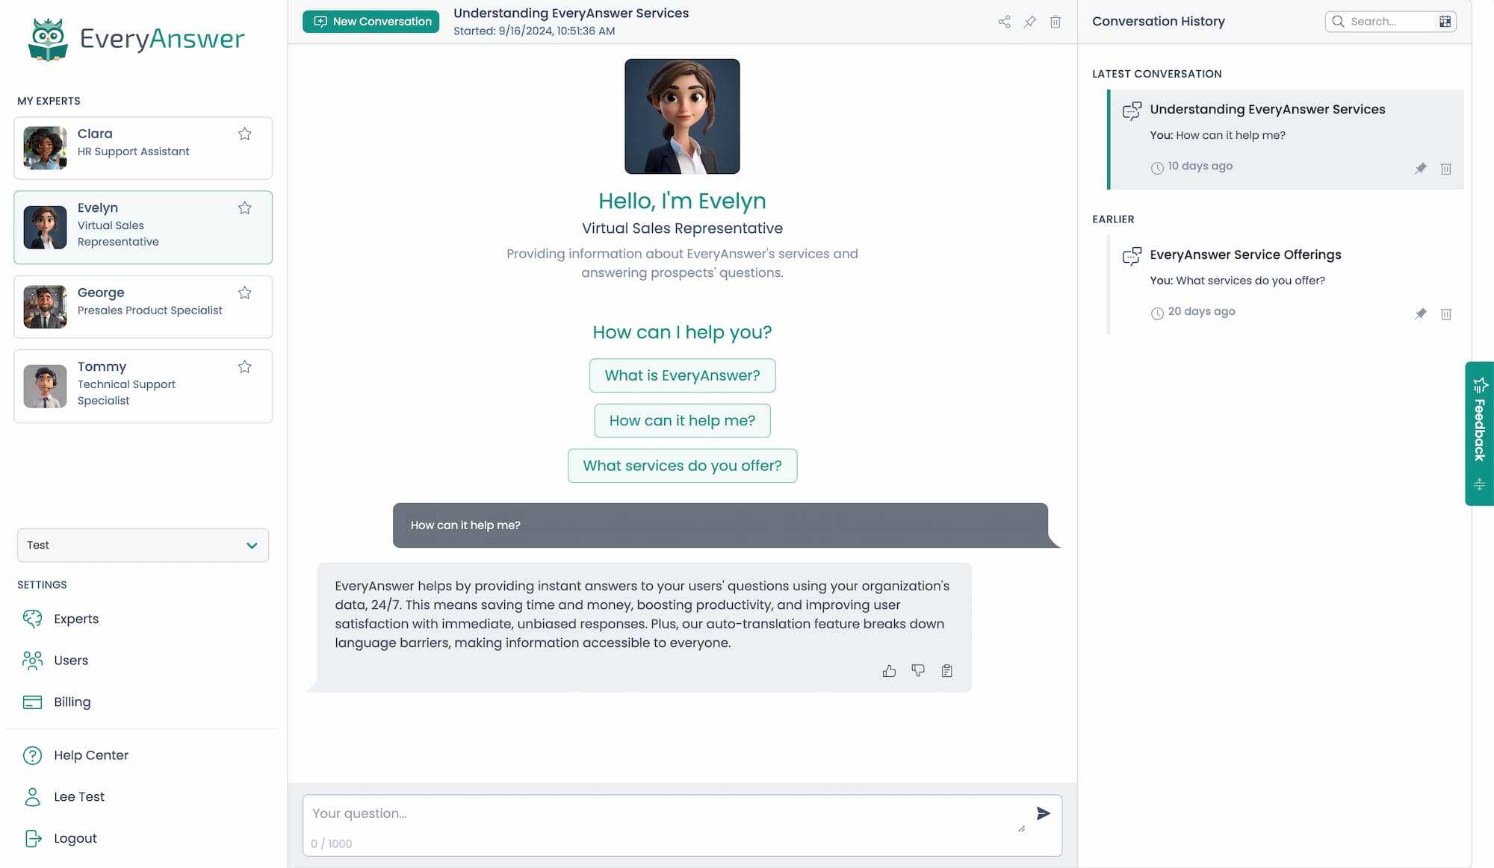Viewport: 1494px width, 868px height.
Task: Favorite the expert Clara with the star
Action: 244,134
